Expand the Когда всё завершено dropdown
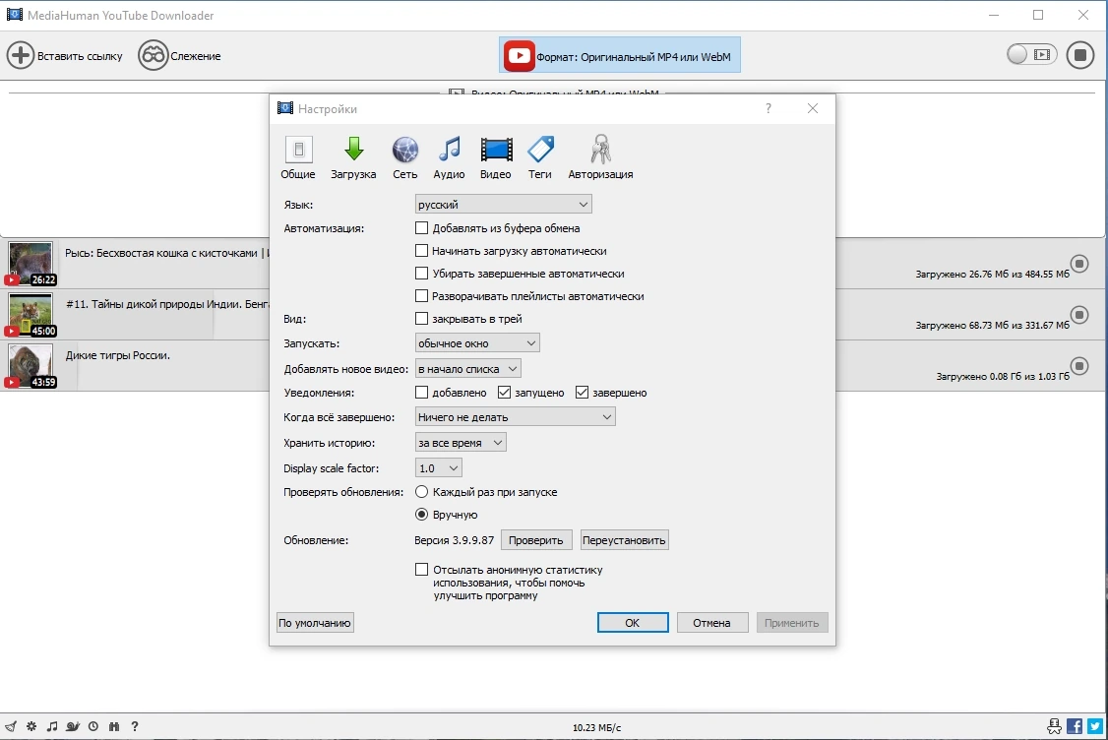1108x740 pixels. pos(516,417)
